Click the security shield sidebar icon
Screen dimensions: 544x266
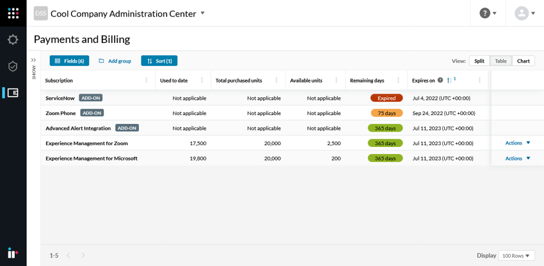click(13, 66)
